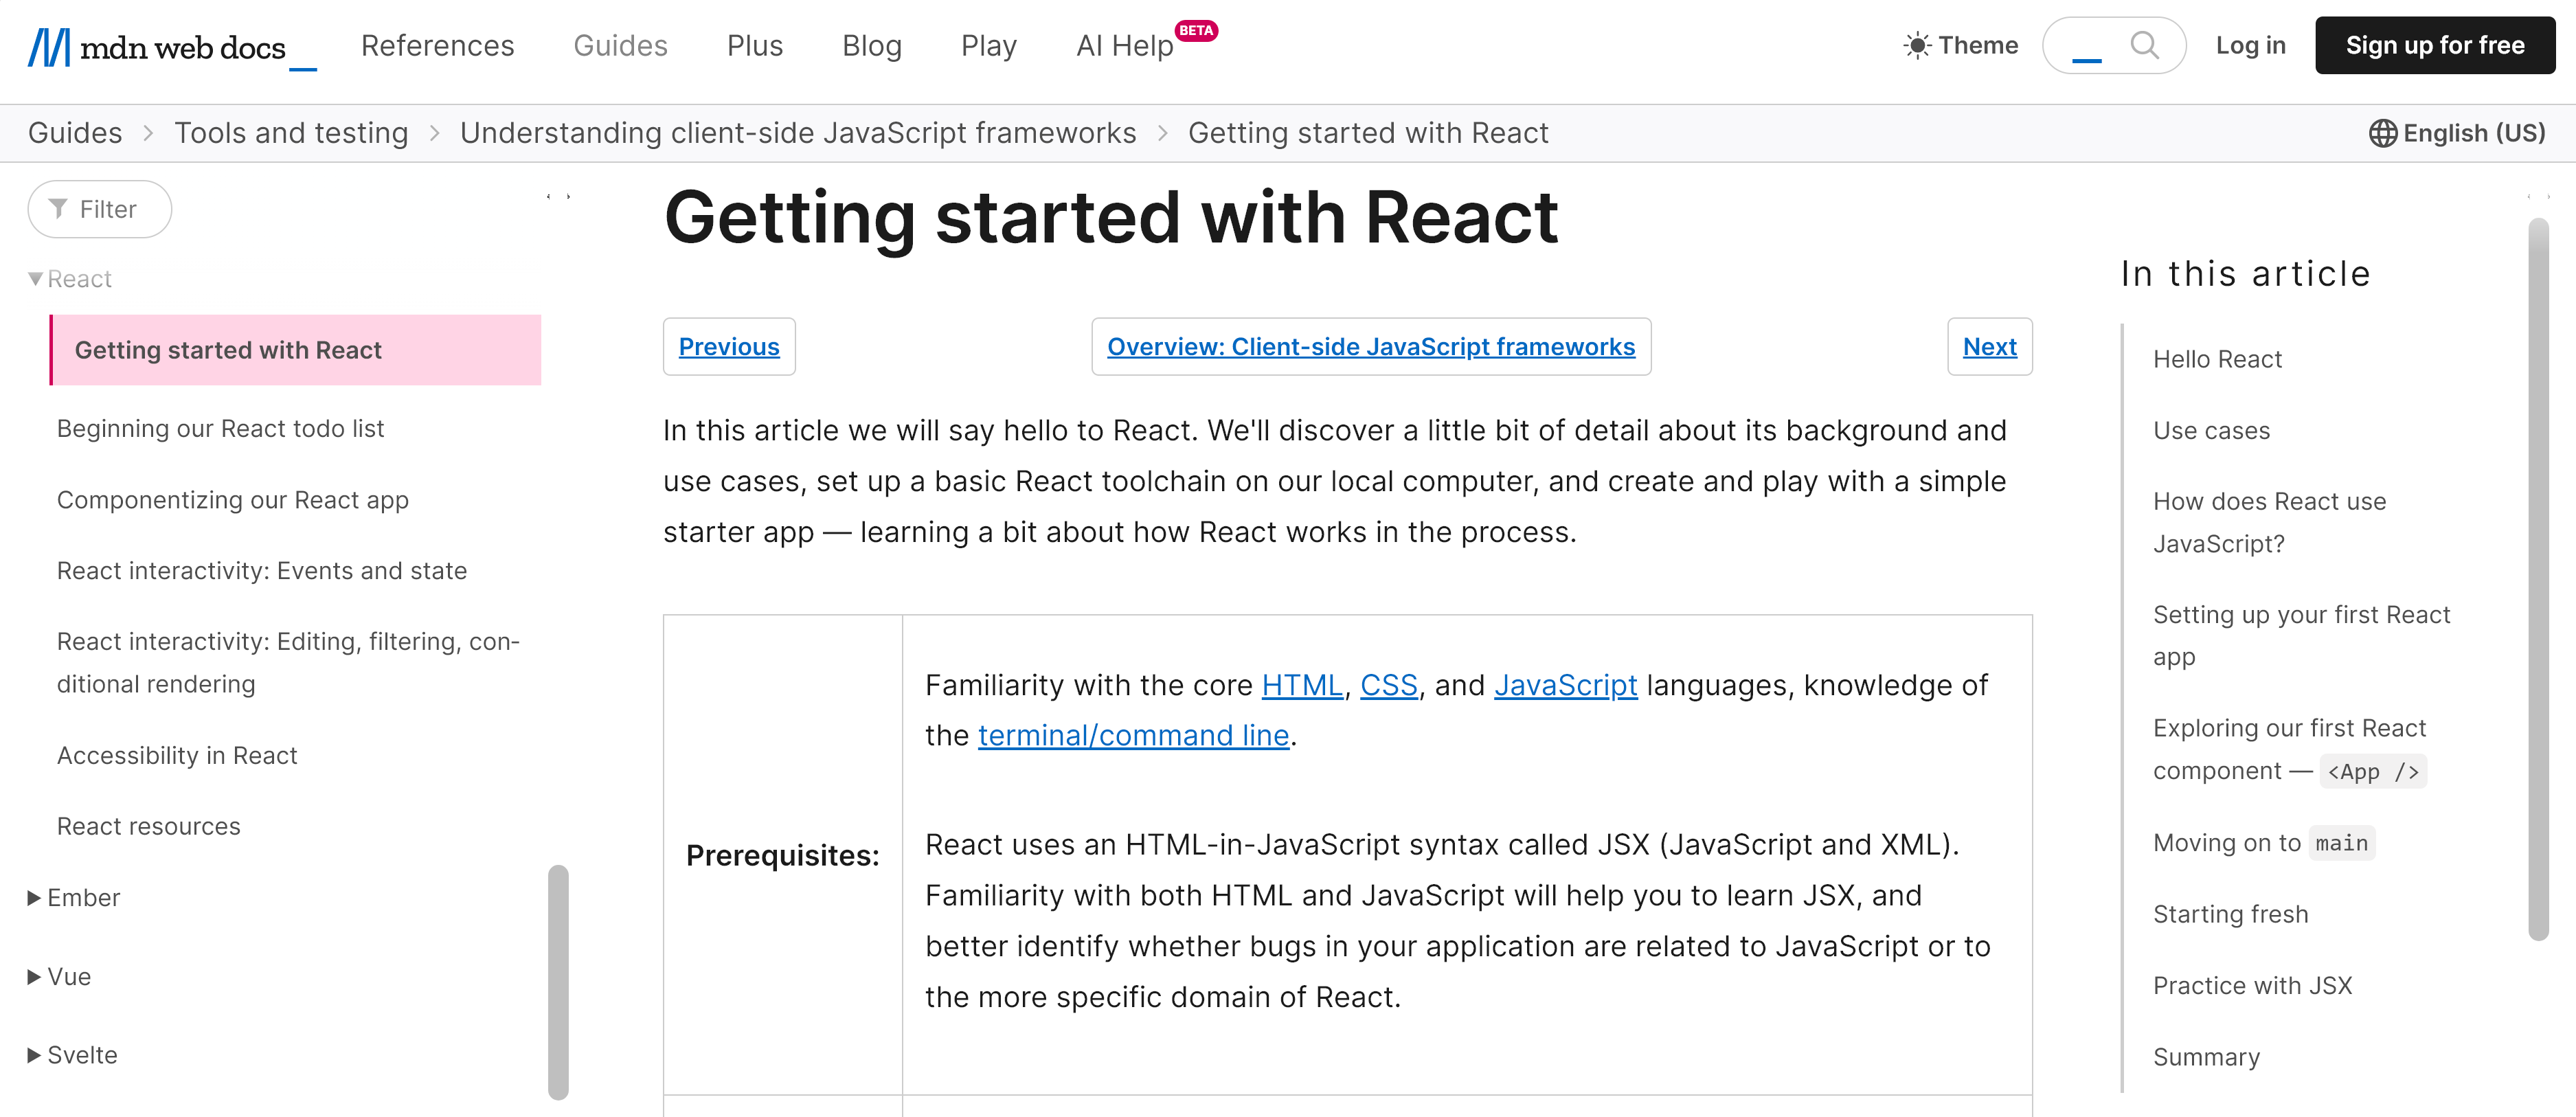Jump to Setting up your first React app
Screen dimensions: 2576x1117
(x=2301, y=636)
